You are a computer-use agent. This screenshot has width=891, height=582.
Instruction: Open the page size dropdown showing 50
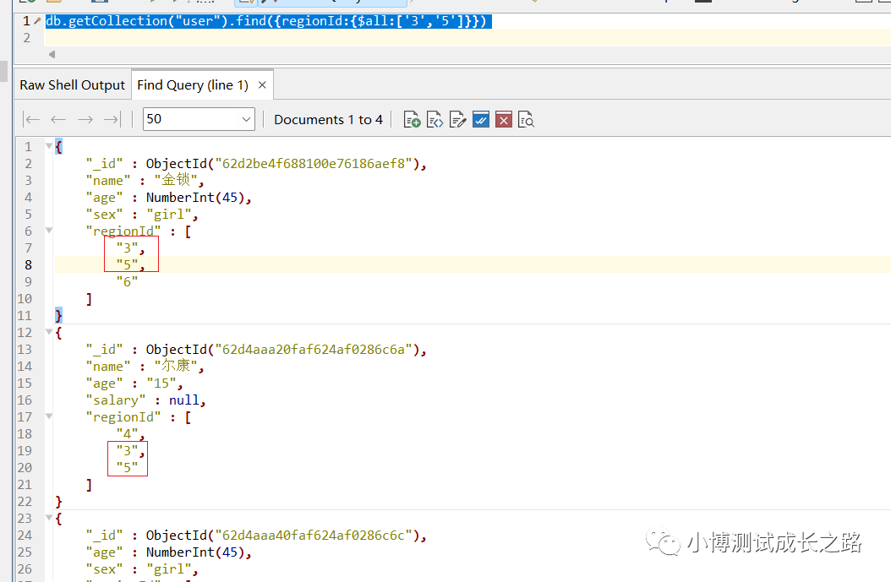pyautogui.click(x=199, y=120)
